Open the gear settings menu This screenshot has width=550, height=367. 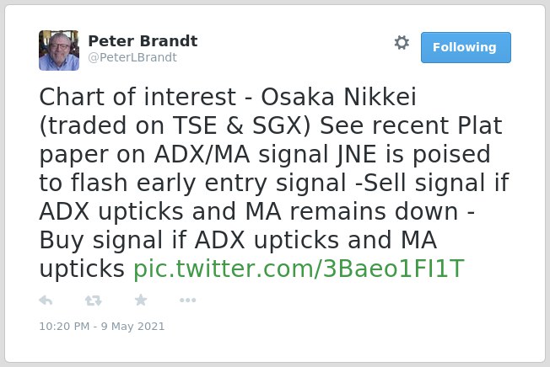coord(402,43)
